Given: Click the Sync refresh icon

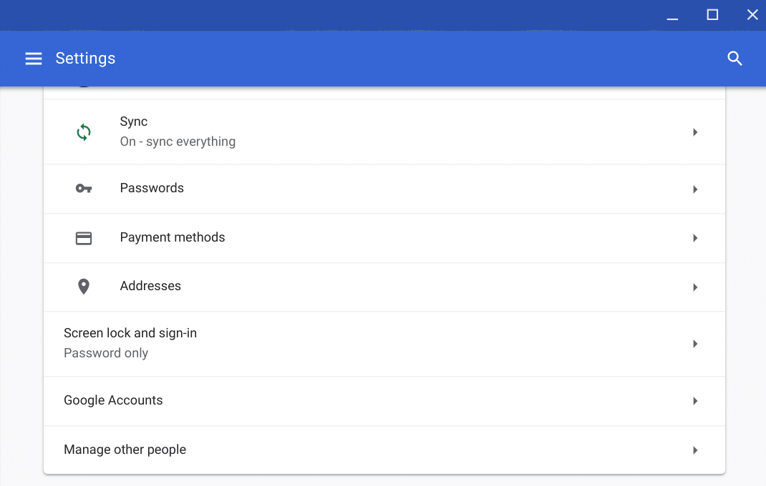Looking at the screenshot, I should [x=84, y=132].
